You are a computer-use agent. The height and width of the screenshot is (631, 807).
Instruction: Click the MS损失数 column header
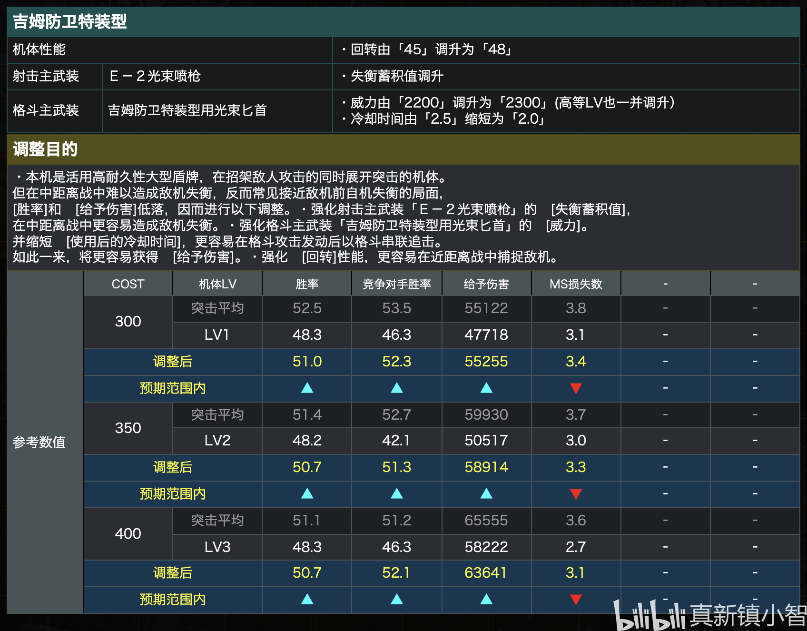(576, 284)
